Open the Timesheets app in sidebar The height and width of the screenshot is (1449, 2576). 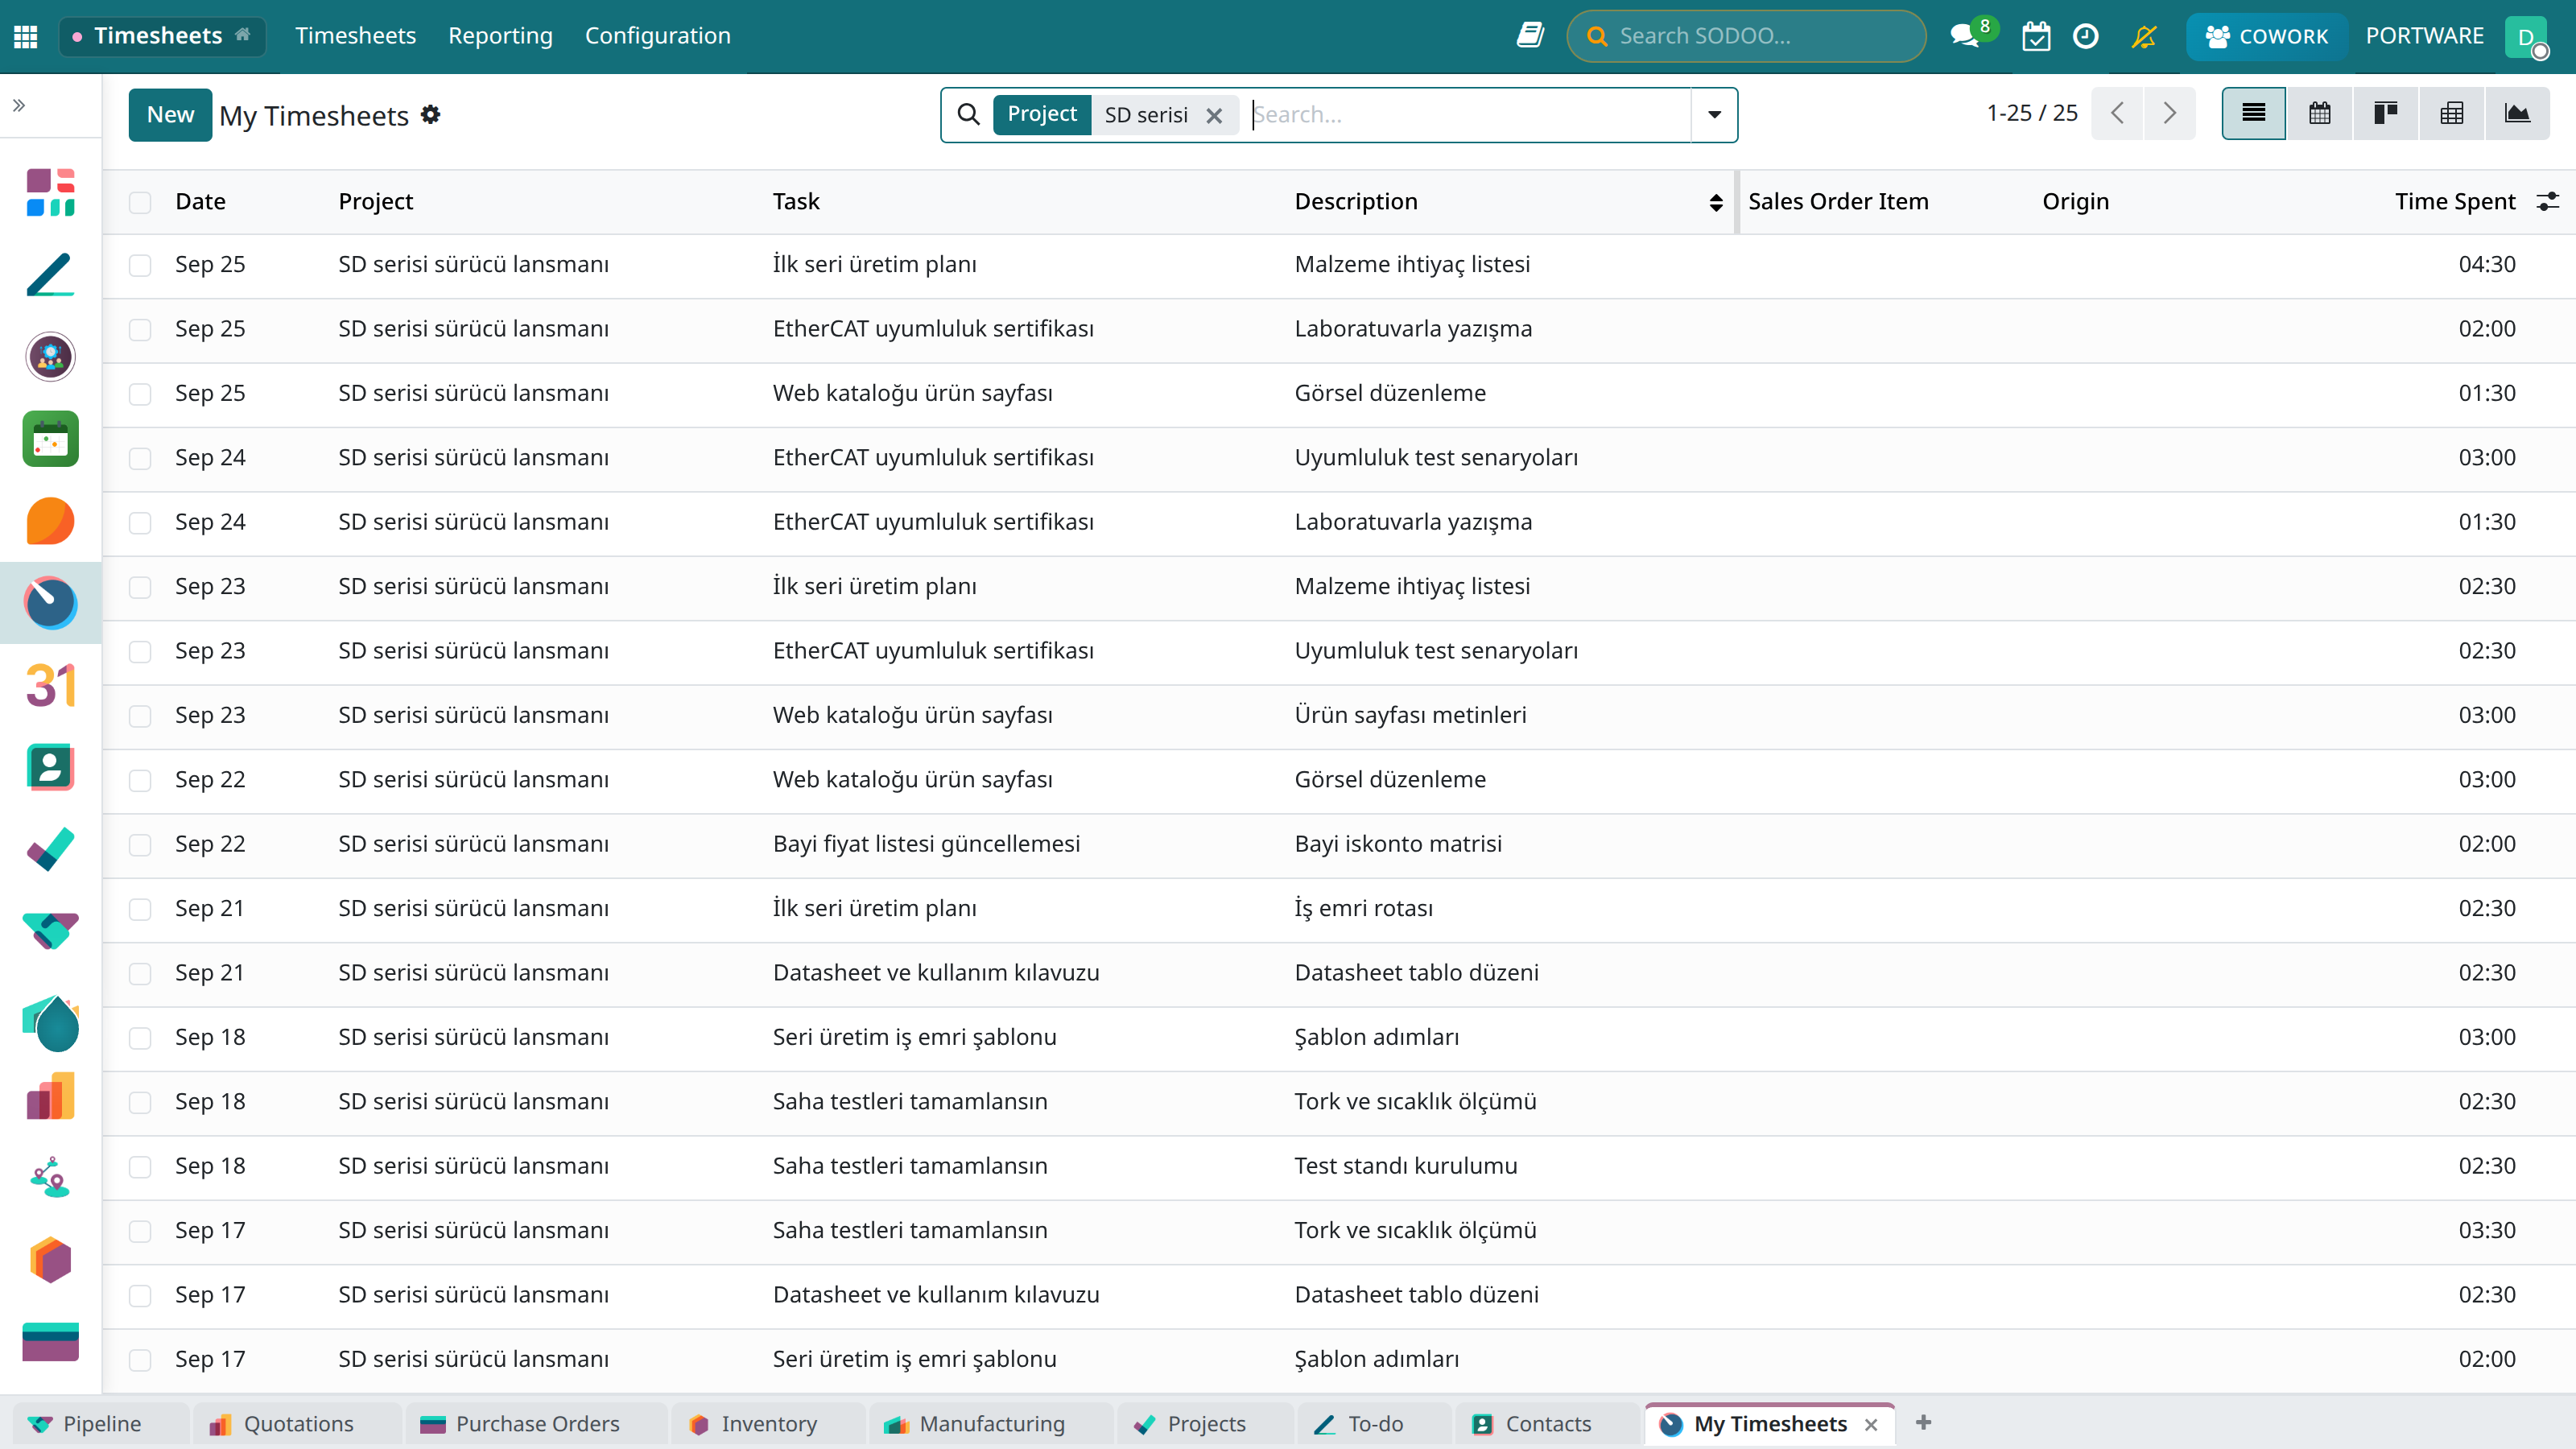coord(50,602)
